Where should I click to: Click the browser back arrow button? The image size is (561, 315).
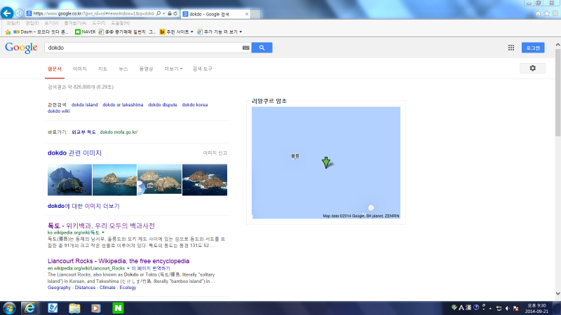[x=8, y=13]
